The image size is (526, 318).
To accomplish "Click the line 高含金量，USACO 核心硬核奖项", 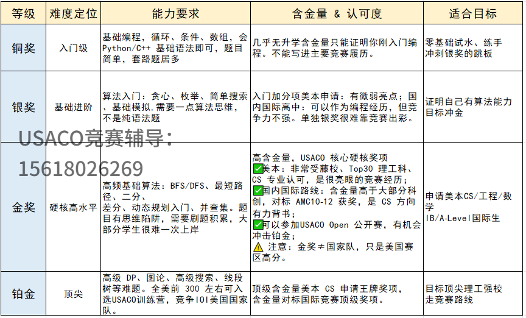I will click(x=320, y=158).
